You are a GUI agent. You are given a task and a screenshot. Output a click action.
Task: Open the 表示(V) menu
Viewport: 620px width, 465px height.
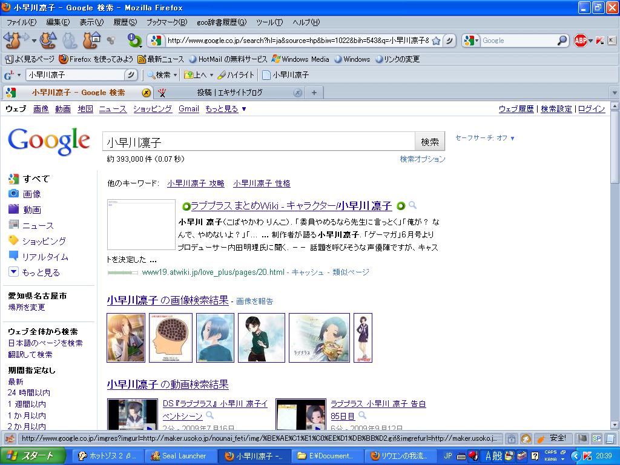point(91,22)
